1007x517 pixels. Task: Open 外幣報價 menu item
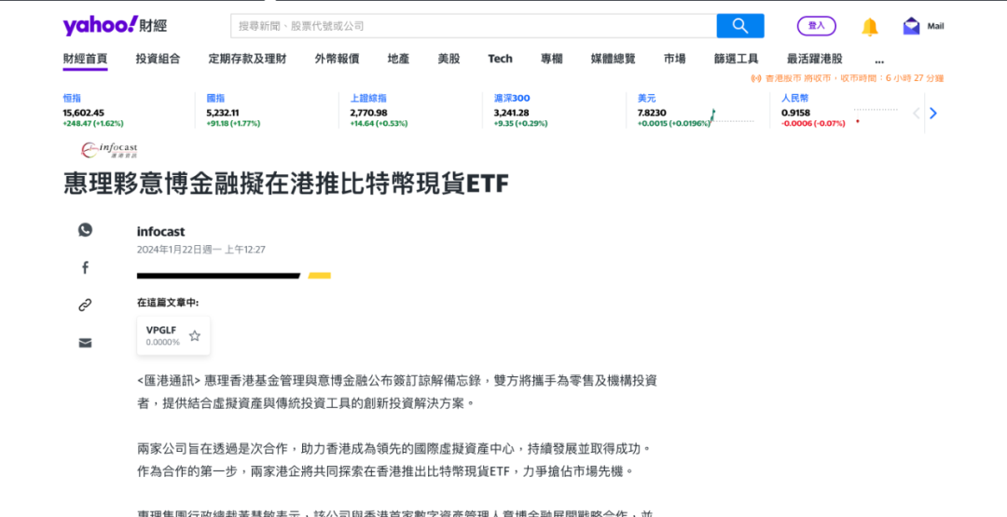click(x=337, y=59)
